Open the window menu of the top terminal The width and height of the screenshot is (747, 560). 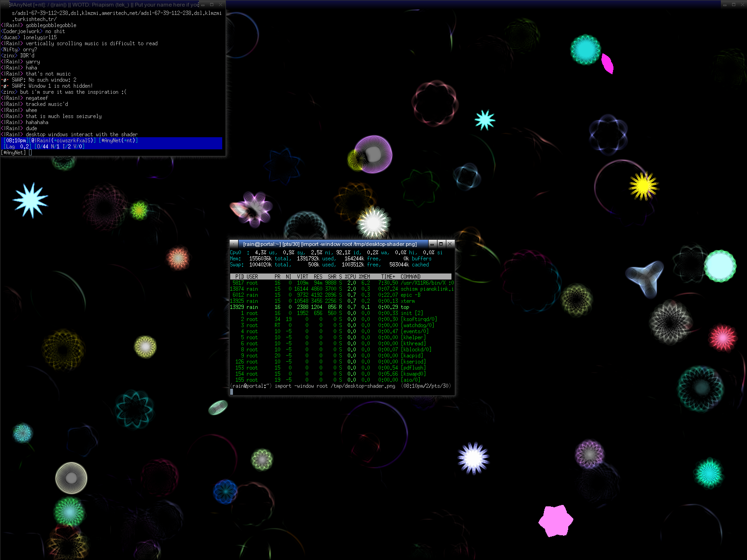(x=234, y=244)
